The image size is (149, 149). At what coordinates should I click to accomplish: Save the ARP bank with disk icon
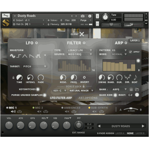coord(131,89)
